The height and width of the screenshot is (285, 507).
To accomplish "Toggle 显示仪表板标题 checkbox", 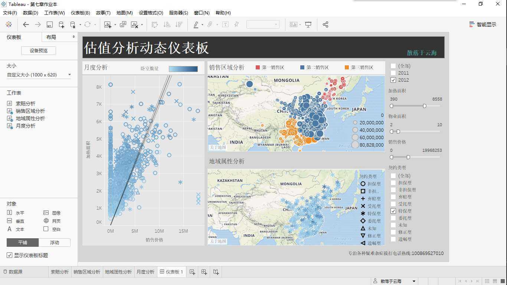I will (x=9, y=255).
